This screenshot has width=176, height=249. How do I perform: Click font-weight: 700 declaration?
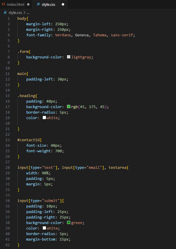click(x=45, y=151)
